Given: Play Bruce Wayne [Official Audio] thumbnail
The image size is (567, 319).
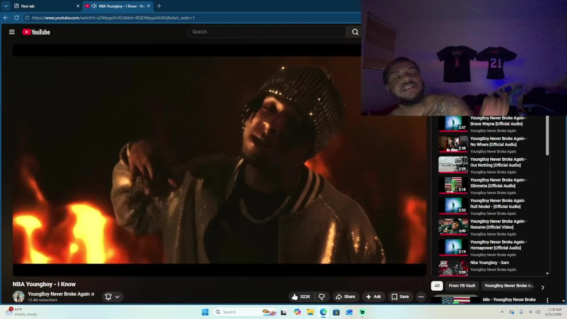Looking at the screenshot, I should (x=453, y=124).
